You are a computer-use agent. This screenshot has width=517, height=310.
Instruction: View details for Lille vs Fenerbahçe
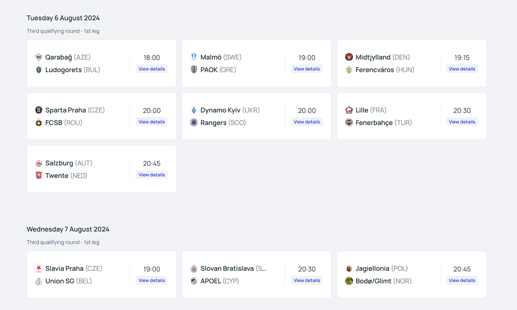coord(462,122)
